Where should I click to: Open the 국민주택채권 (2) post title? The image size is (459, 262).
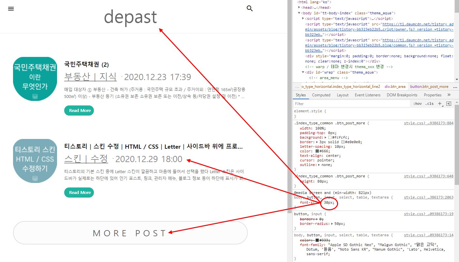pos(86,64)
